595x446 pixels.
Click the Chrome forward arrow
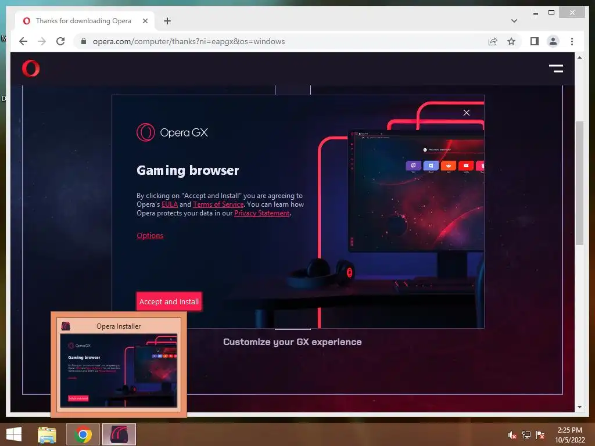pos(42,41)
